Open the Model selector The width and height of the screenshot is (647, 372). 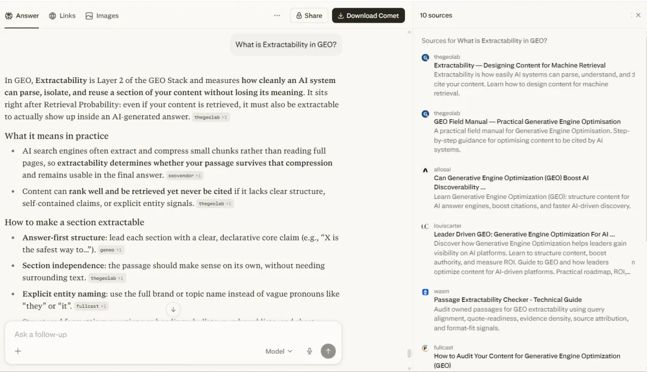[278, 350]
